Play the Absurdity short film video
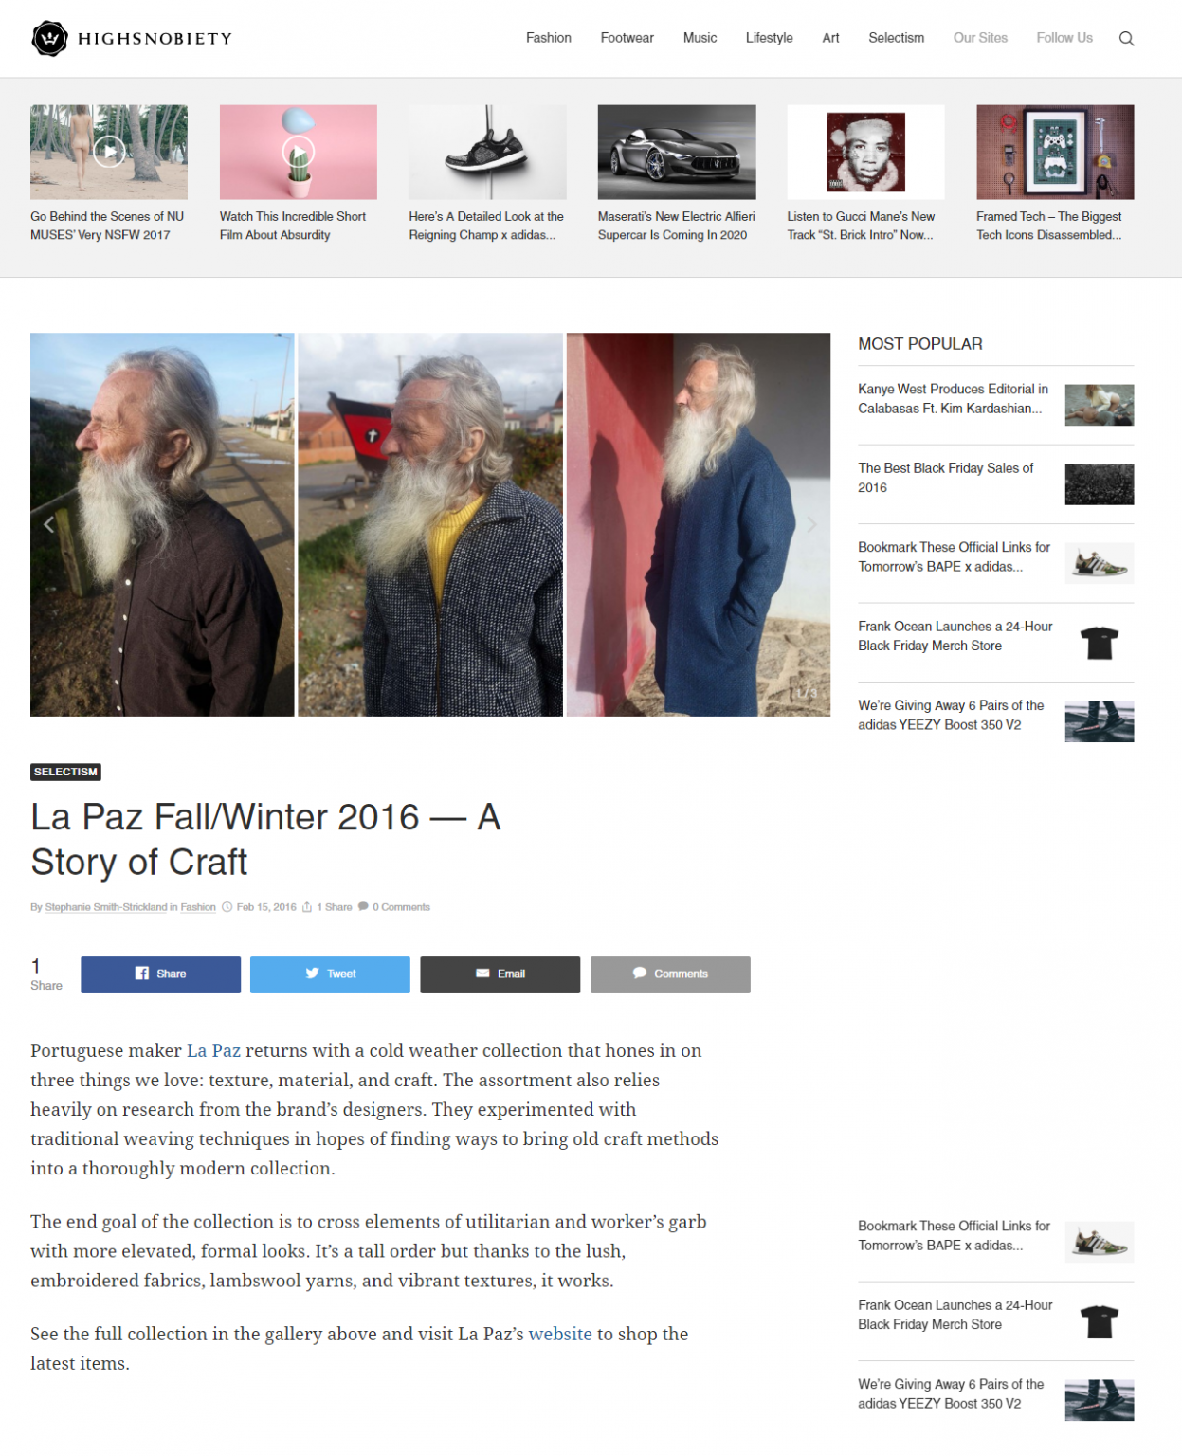The image size is (1182, 1456). [299, 152]
